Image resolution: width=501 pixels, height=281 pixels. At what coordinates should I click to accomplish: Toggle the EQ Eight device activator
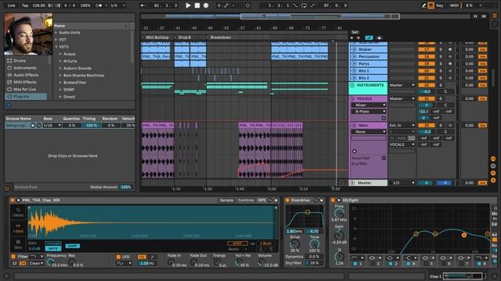[x=333, y=200]
